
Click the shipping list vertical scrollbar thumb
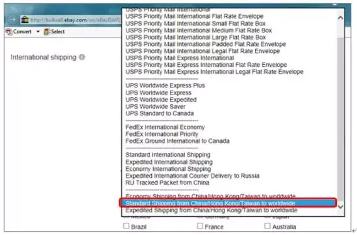tap(340, 118)
